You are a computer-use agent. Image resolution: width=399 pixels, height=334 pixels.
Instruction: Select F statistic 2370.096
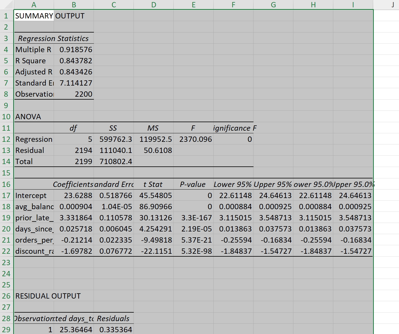(193, 139)
